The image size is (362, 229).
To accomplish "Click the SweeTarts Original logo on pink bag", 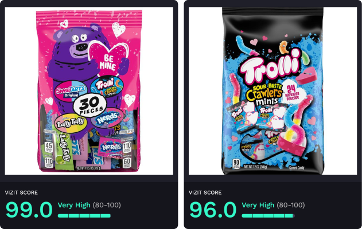I will click(71, 91).
